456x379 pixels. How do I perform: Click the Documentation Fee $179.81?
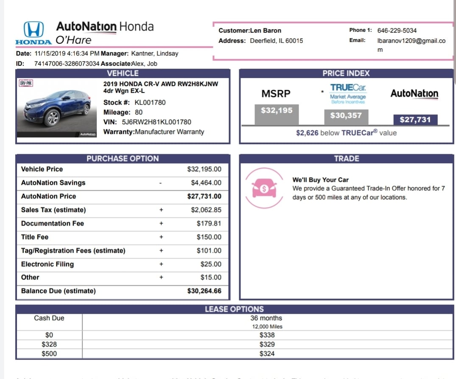pos(209,223)
